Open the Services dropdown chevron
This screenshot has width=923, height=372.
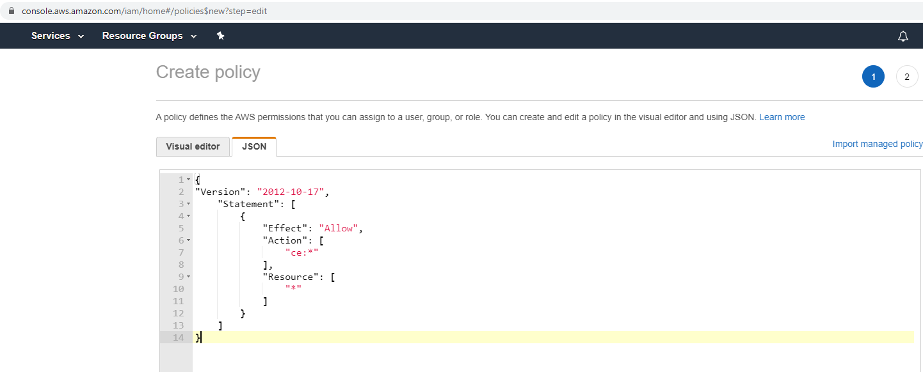pos(81,36)
